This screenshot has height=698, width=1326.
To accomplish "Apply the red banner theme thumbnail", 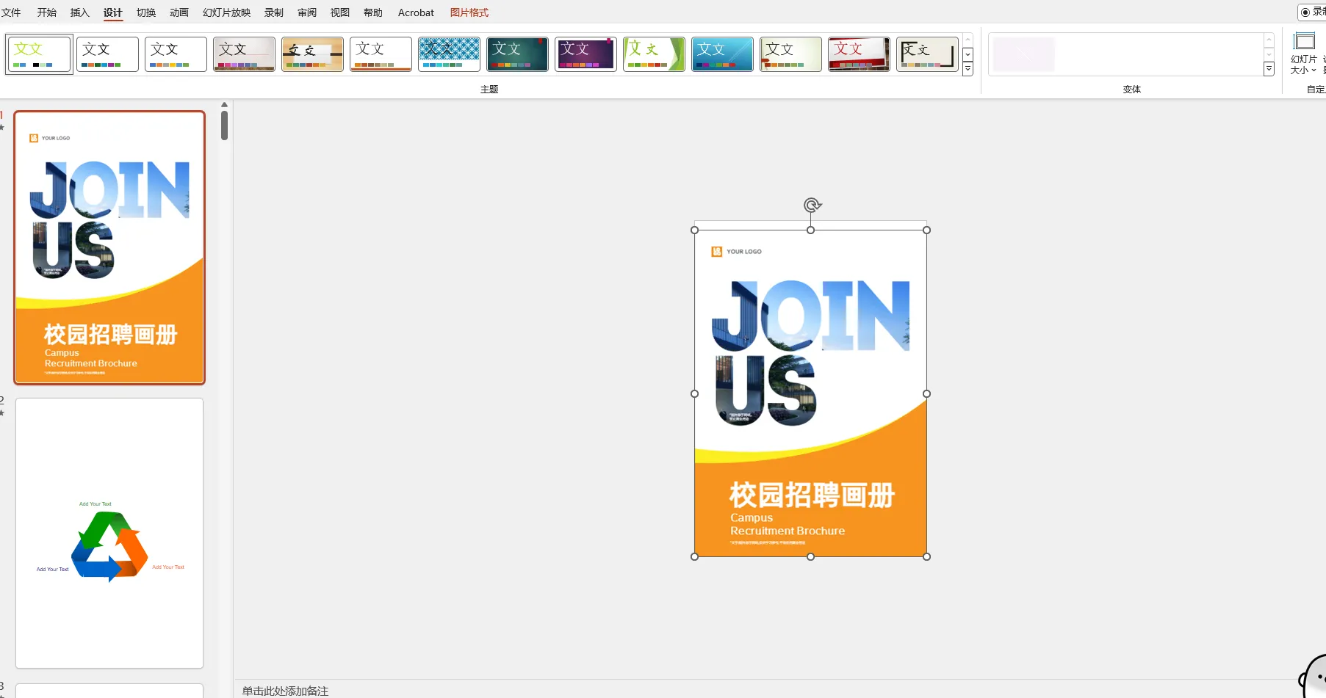I will coord(859,54).
